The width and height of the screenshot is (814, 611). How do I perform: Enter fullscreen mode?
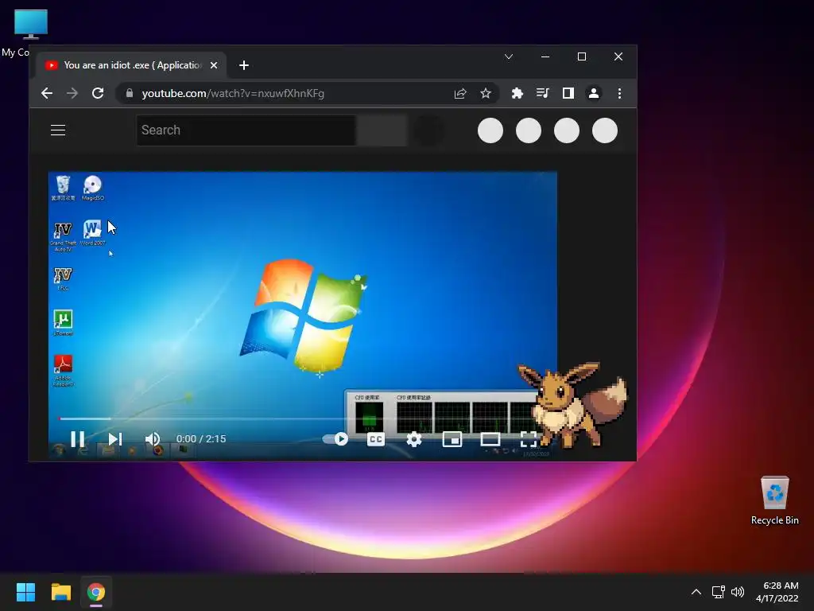click(x=529, y=439)
